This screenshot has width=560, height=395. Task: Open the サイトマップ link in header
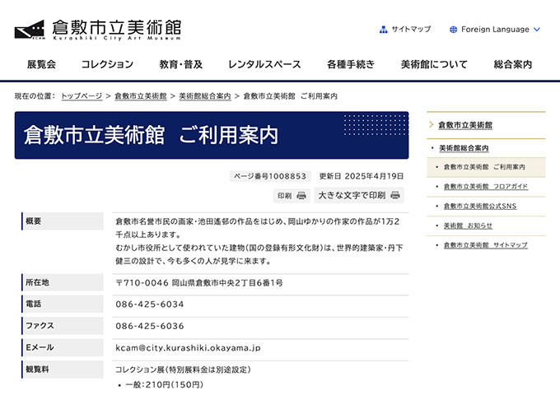click(411, 30)
